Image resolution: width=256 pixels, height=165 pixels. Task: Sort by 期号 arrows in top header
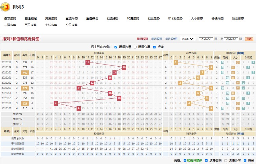pyautogui.click(x=10, y=55)
